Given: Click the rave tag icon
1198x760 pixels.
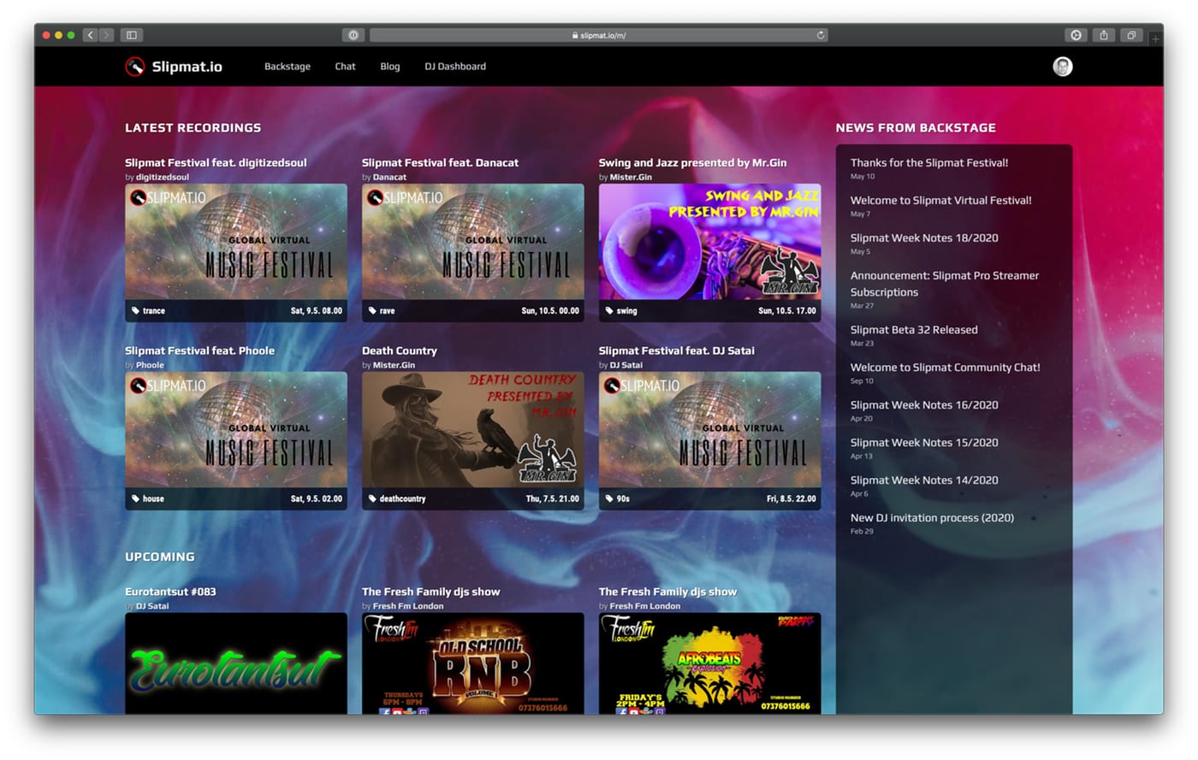Looking at the screenshot, I should (372, 311).
